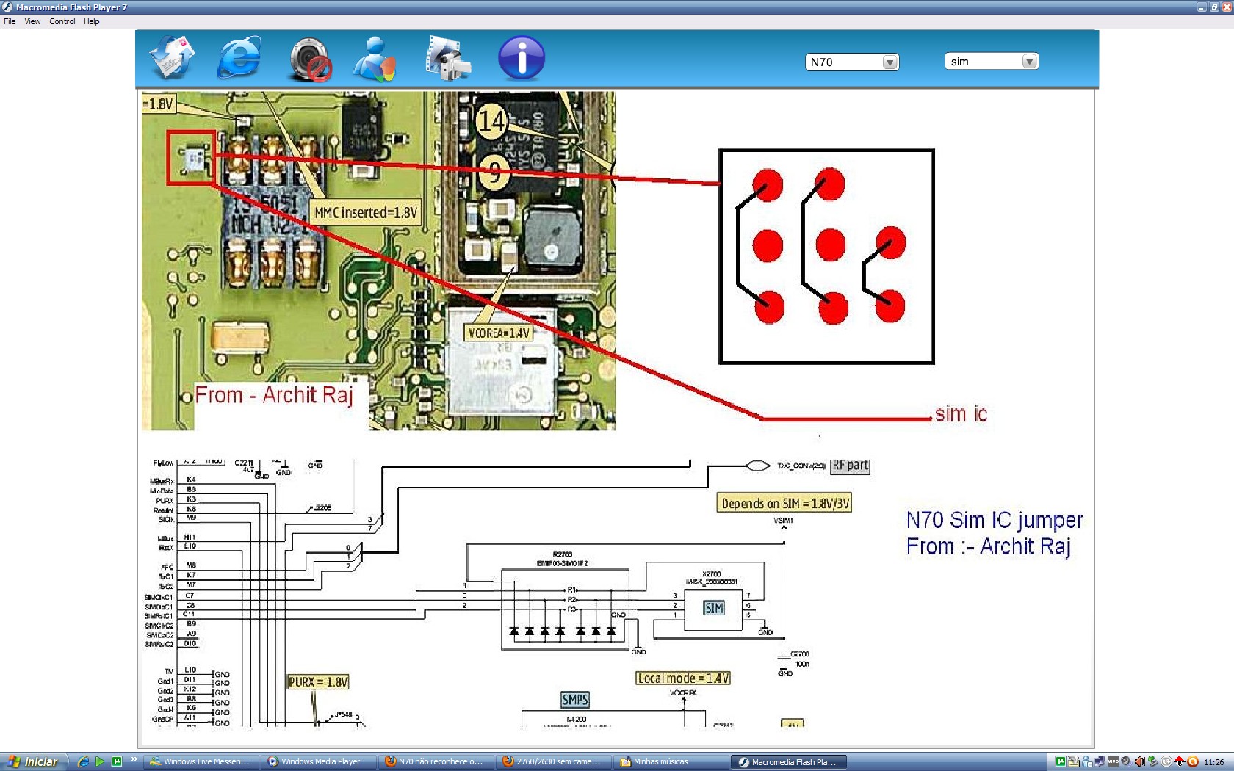Click the mail envelope icon in toolbar
Image resolution: width=1234 pixels, height=771 pixels.
click(172, 57)
